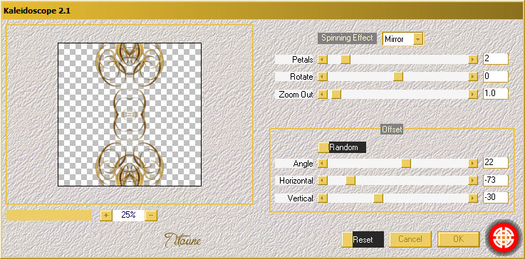525x259 pixels.
Task: Click the left arrow of Rotate slider
Action: 323,77
